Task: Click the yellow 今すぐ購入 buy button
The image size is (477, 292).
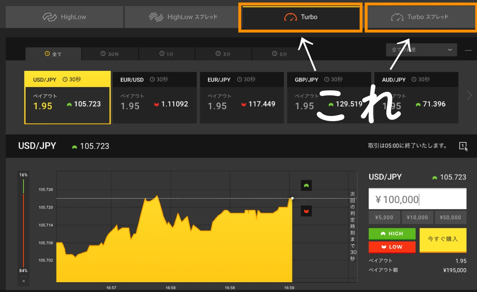Action: pyautogui.click(x=443, y=240)
